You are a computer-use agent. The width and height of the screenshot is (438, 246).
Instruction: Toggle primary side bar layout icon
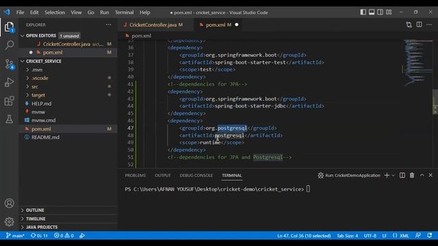point(363,12)
